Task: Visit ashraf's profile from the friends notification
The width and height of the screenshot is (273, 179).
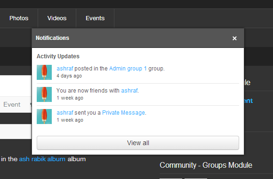Action: (129, 91)
